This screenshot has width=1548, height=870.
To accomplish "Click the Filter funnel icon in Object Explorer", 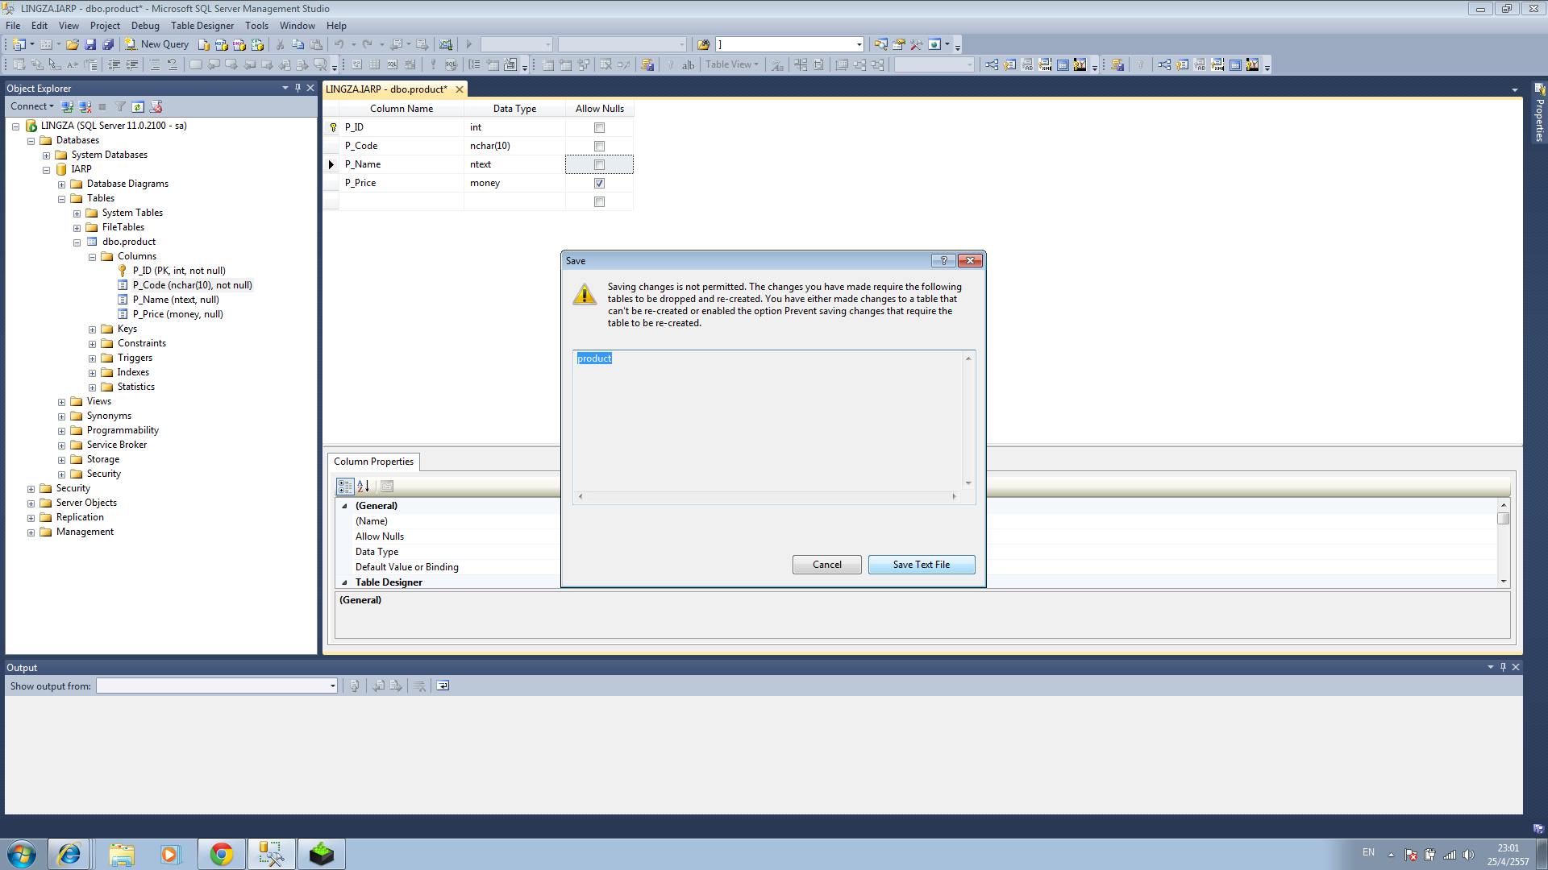I will pos(120,106).
